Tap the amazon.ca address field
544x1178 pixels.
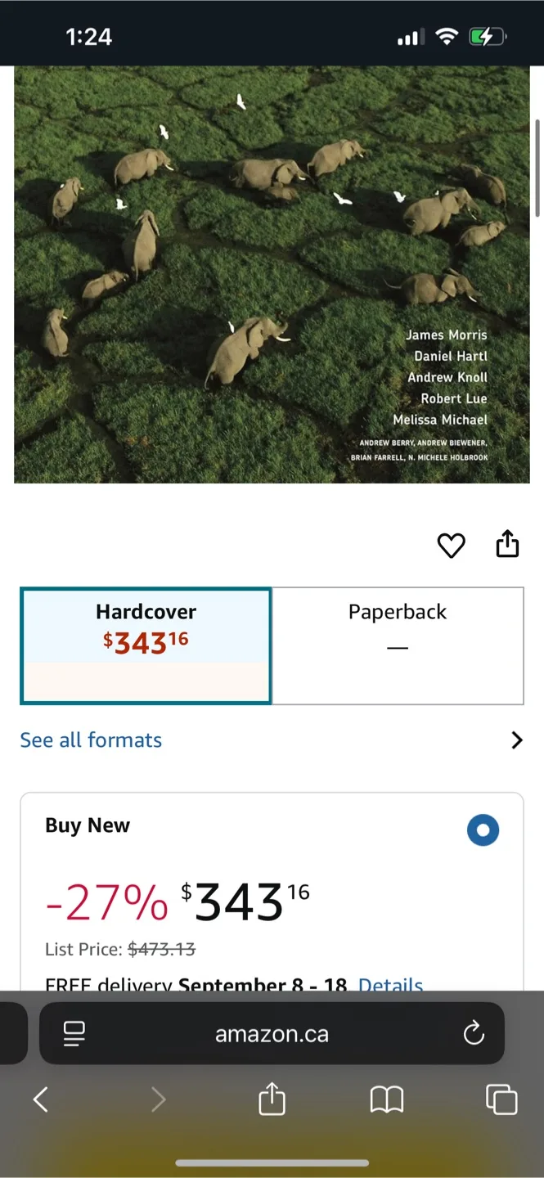tap(272, 1034)
